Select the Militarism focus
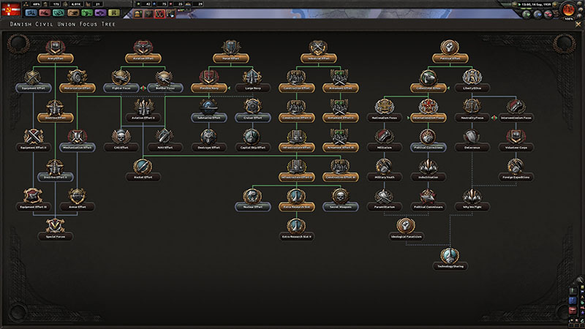The width and height of the screenshot is (585, 329). (x=385, y=141)
